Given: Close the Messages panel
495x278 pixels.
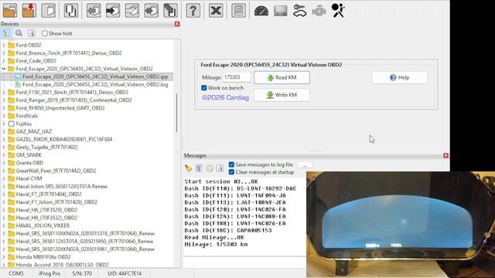Looking at the screenshot, I should pyautogui.click(x=445, y=155).
